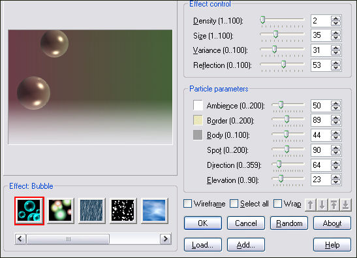Click the Ambience slider handle
357x258 pixels.
(281, 105)
